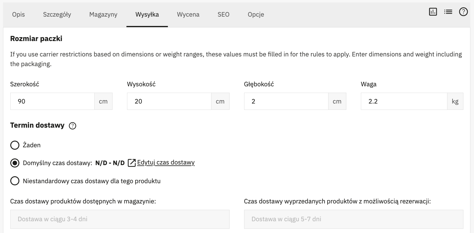Click the N/D - N/D delivery time value
474x233 pixels.
coord(110,163)
